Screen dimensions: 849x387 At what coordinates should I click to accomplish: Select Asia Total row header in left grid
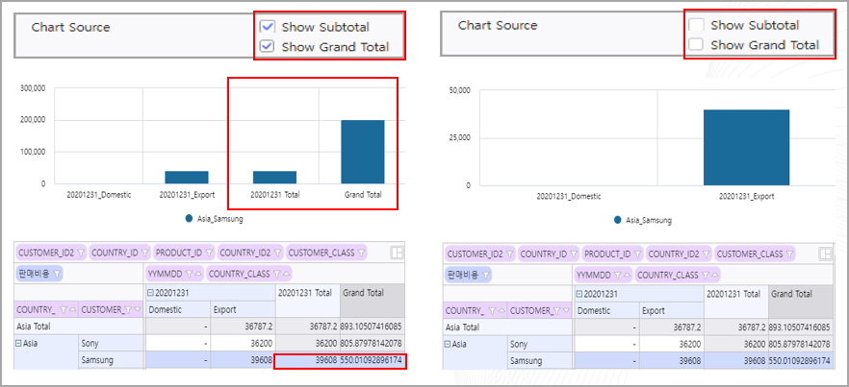tap(80, 326)
